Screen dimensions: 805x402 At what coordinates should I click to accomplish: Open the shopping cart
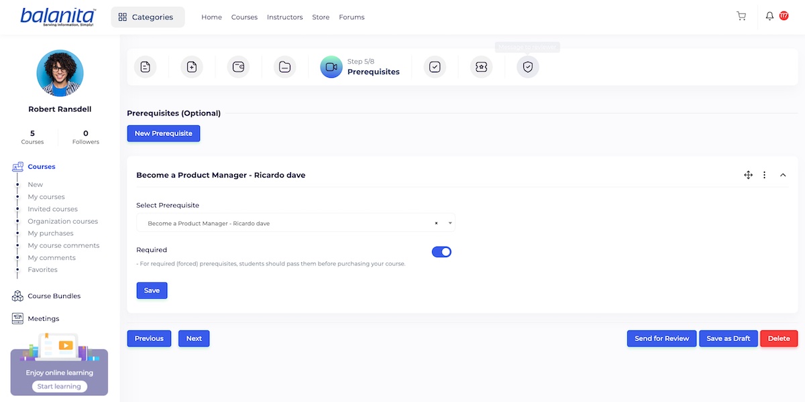point(741,16)
